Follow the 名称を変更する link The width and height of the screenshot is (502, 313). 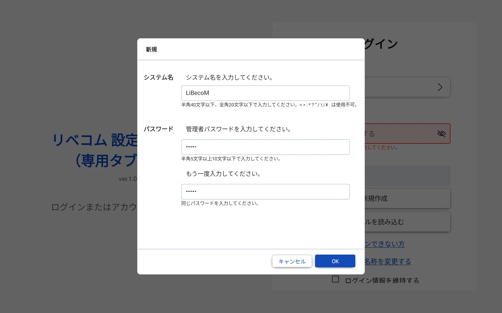click(x=388, y=261)
